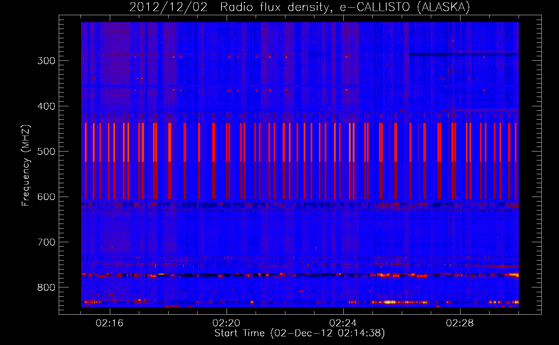Click the 500 frequency tick label
559x345 pixels.
pos(46,151)
